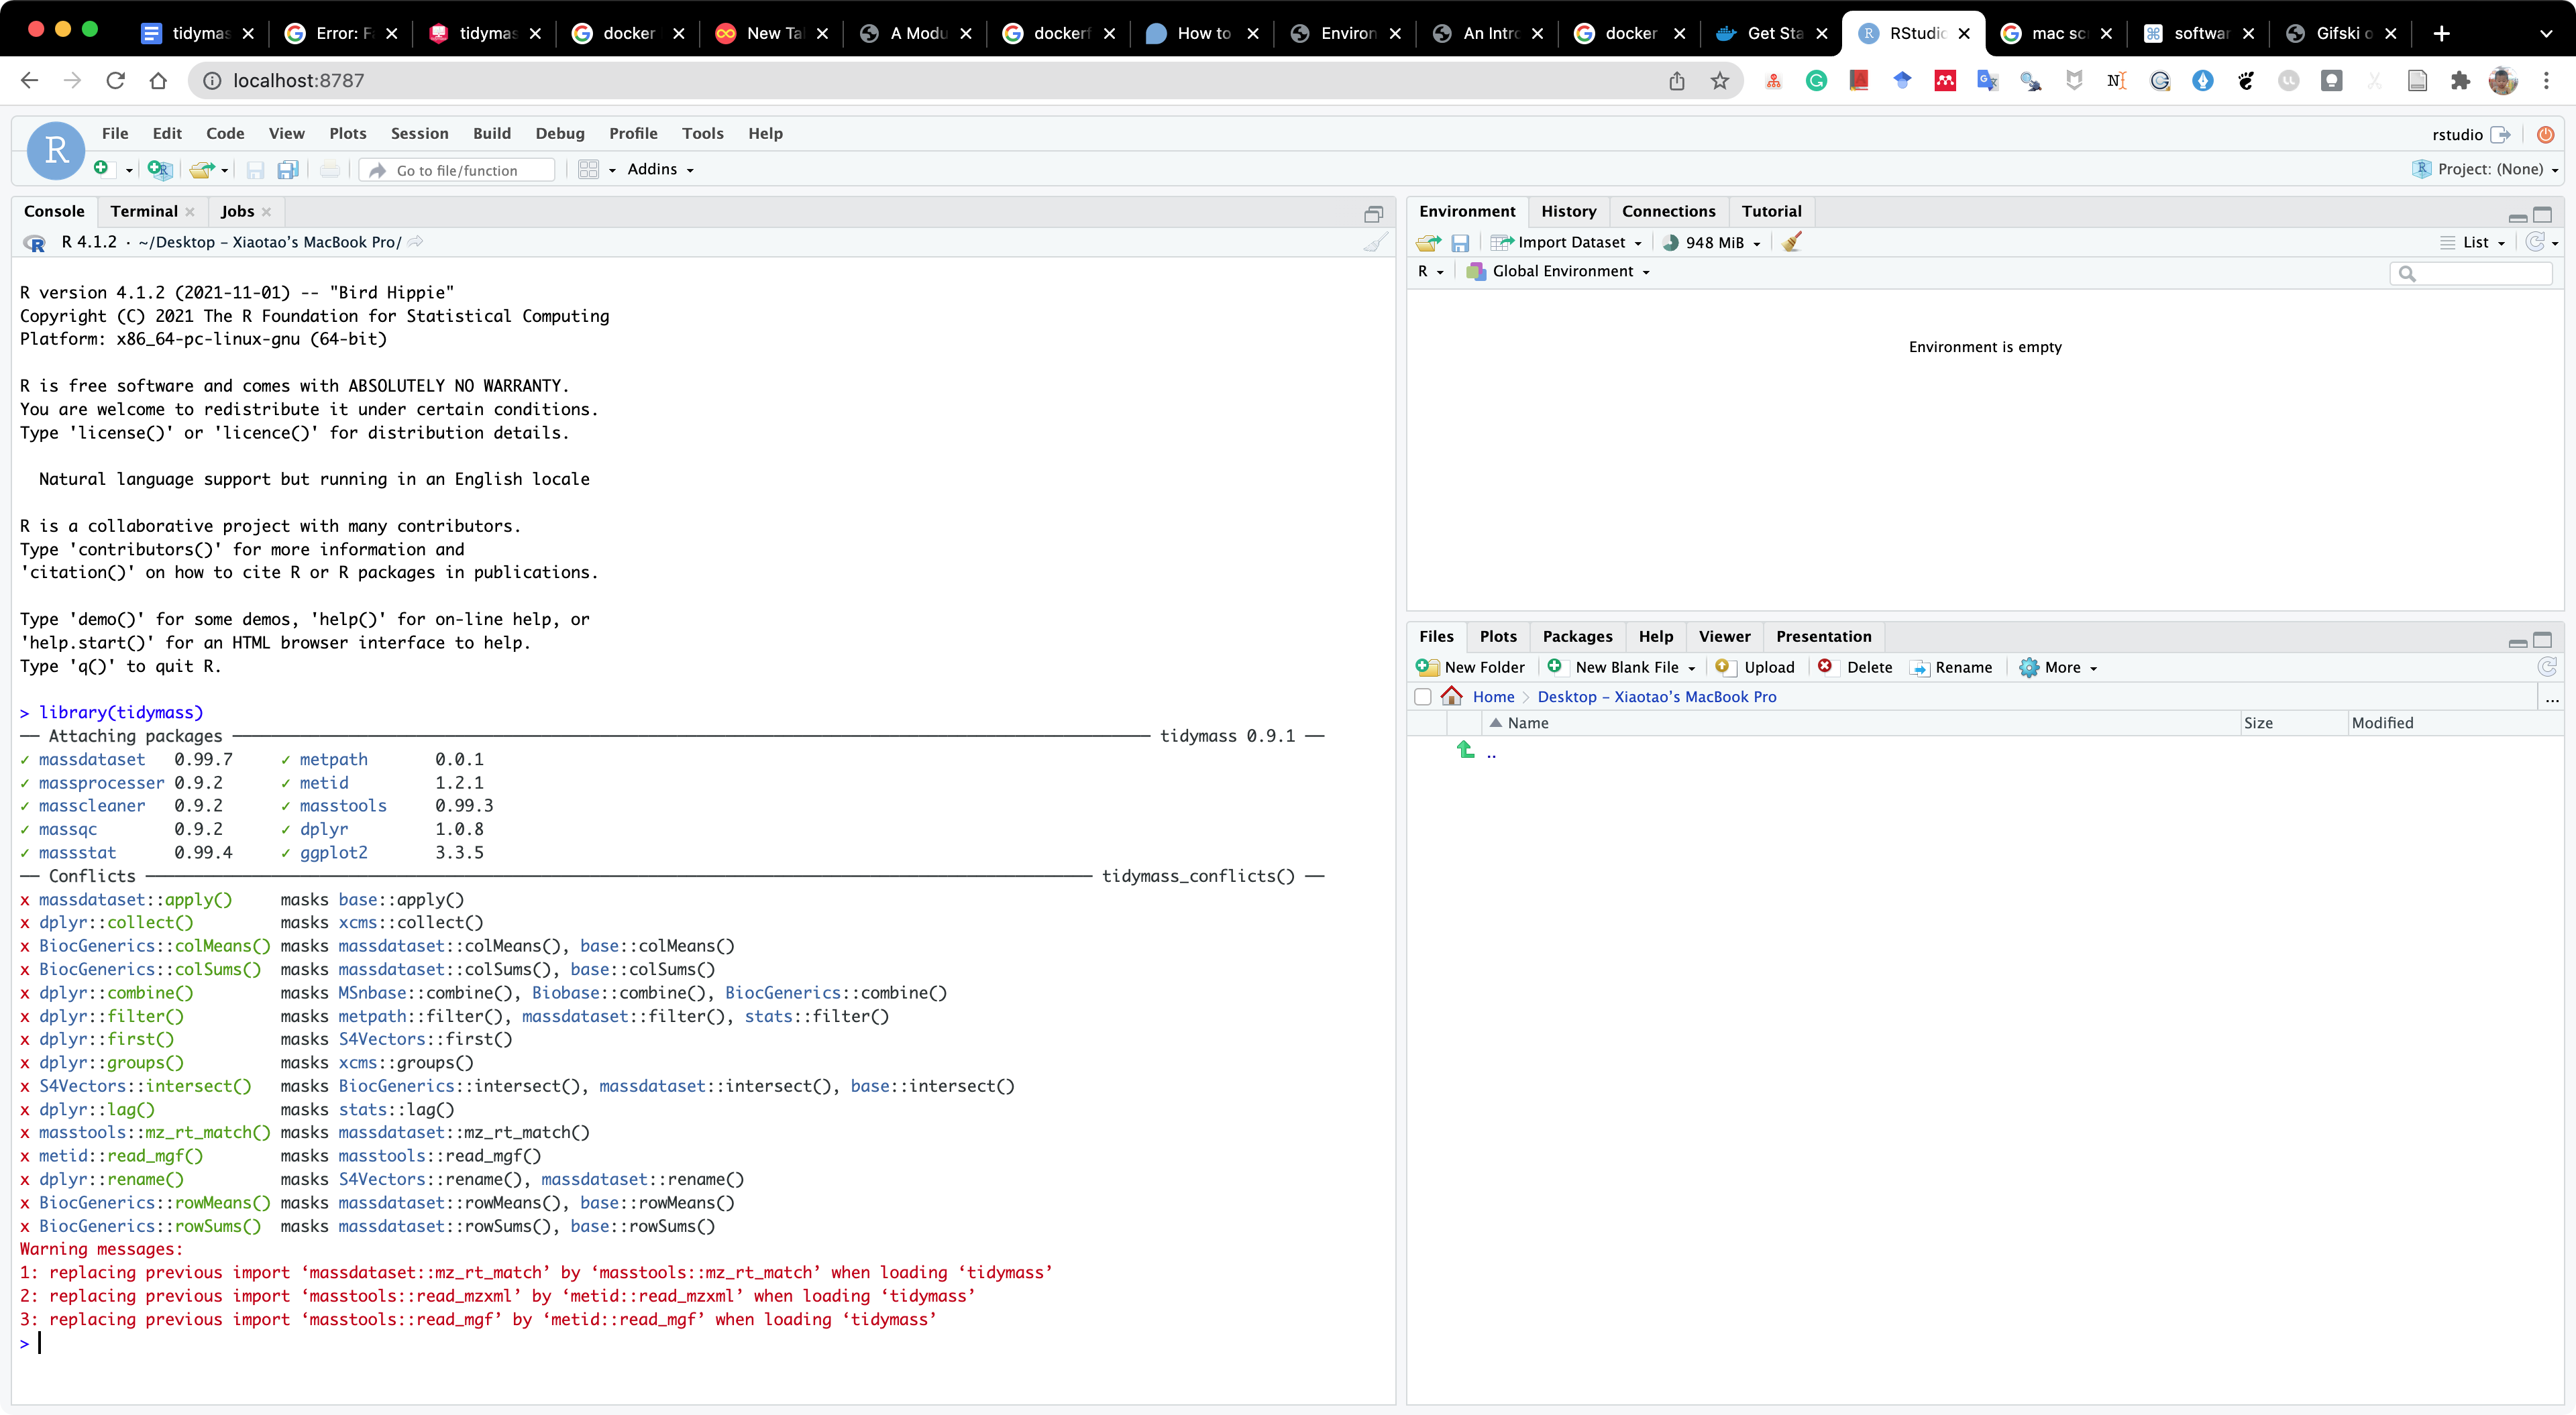Viewport: 2576px width, 1415px height.
Task: Open the Project (None) dropdown
Action: [x=2486, y=169]
